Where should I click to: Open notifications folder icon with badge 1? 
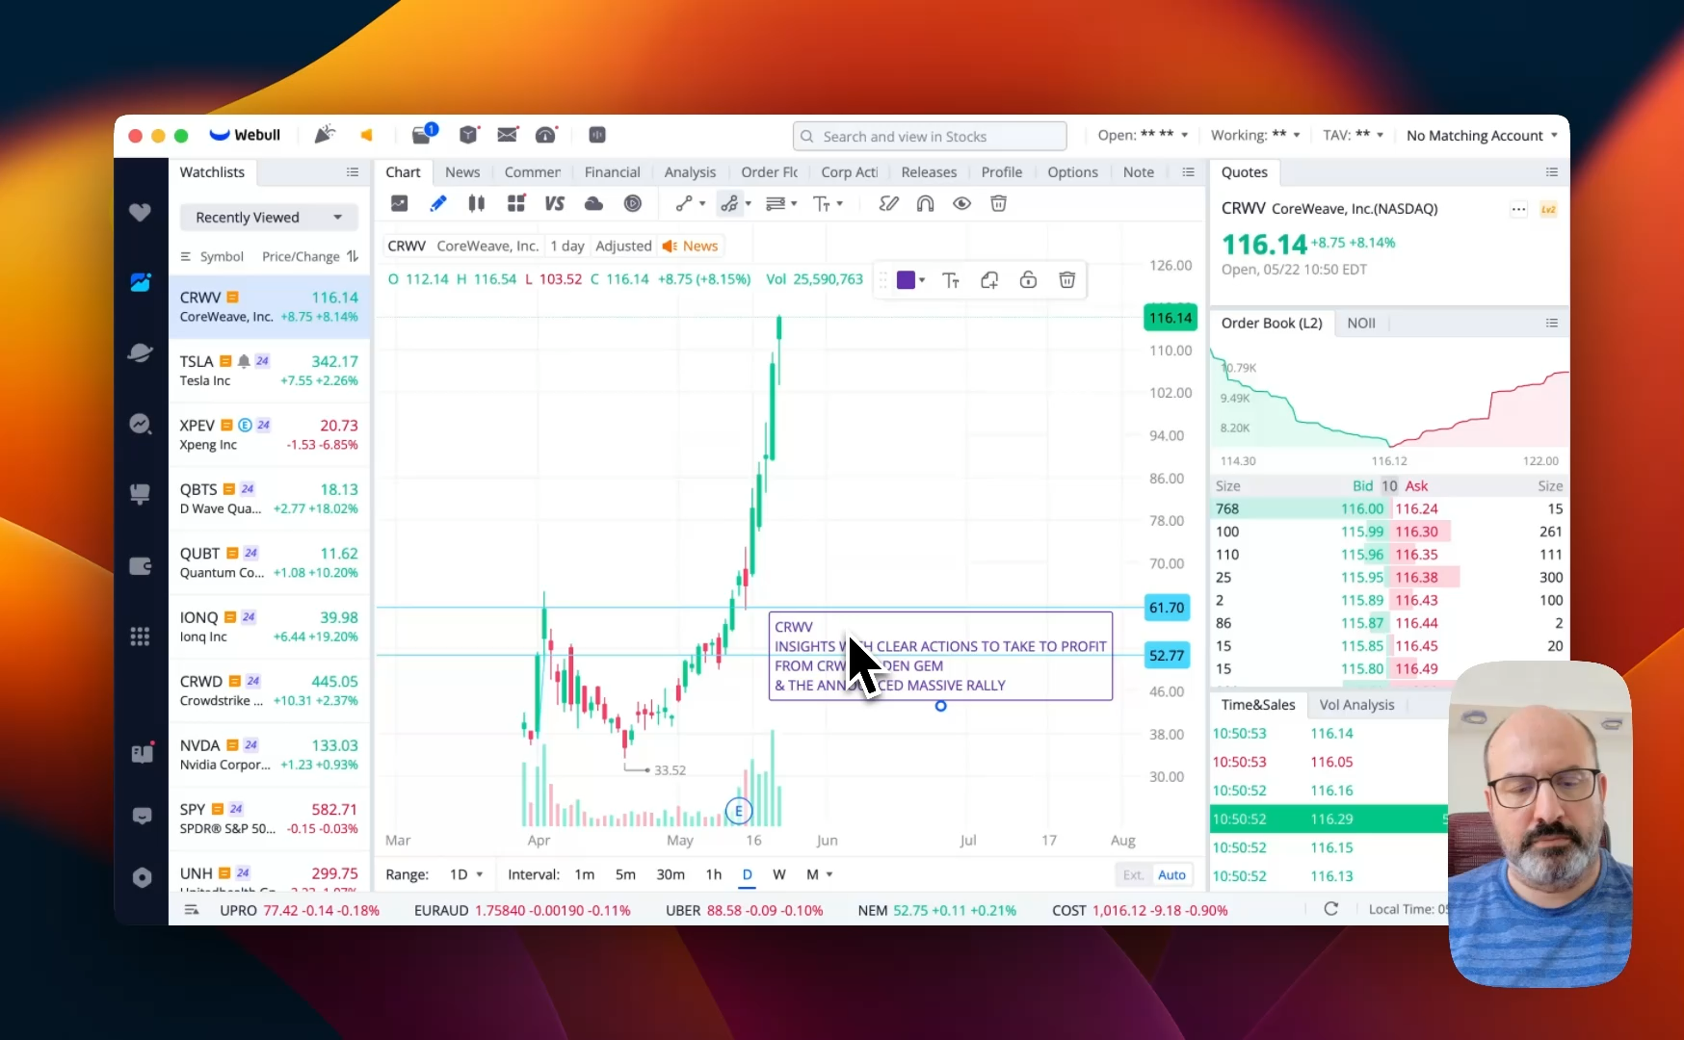(x=423, y=134)
